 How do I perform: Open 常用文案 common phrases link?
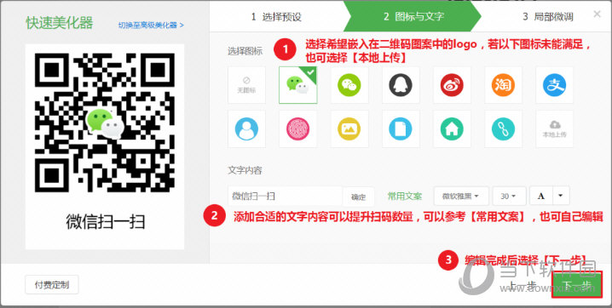coord(405,197)
